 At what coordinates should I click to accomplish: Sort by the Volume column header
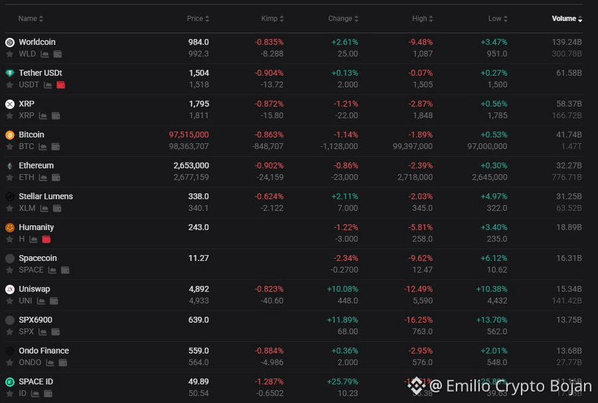(567, 19)
